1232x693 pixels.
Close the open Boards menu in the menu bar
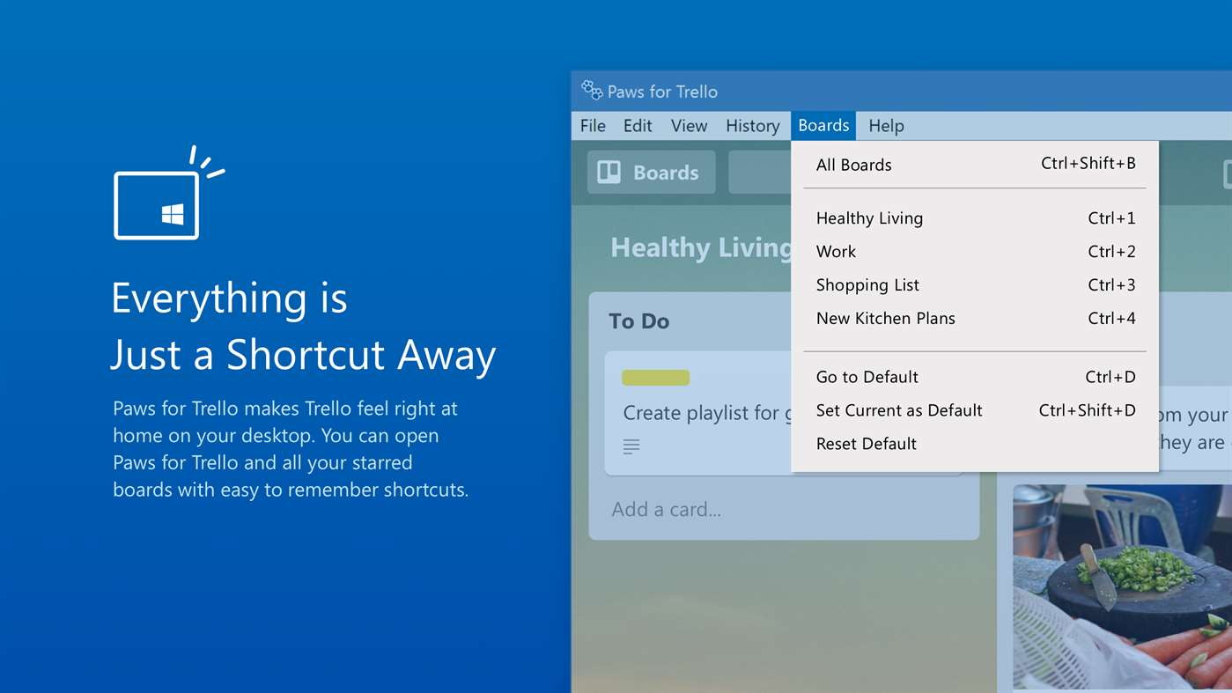(x=823, y=126)
